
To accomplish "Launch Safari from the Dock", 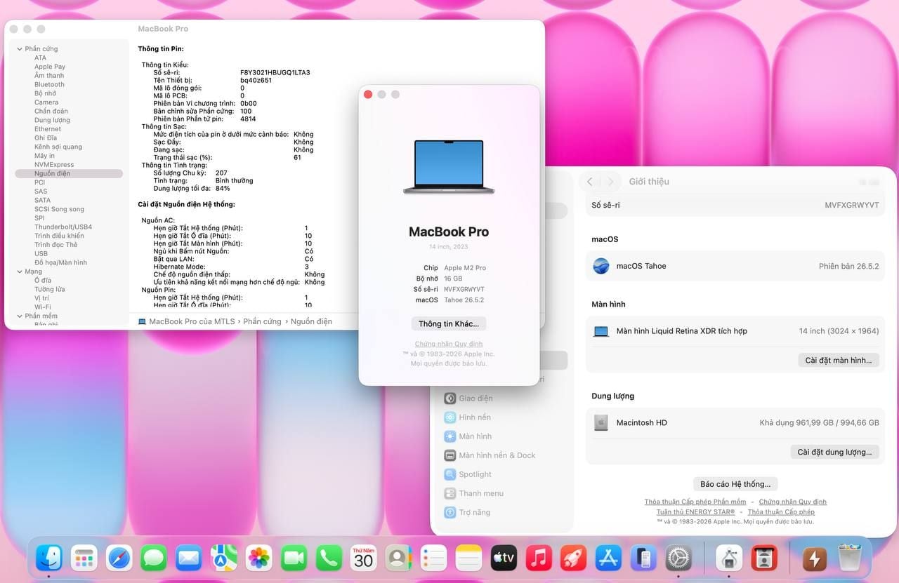I will pyautogui.click(x=119, y=558).
